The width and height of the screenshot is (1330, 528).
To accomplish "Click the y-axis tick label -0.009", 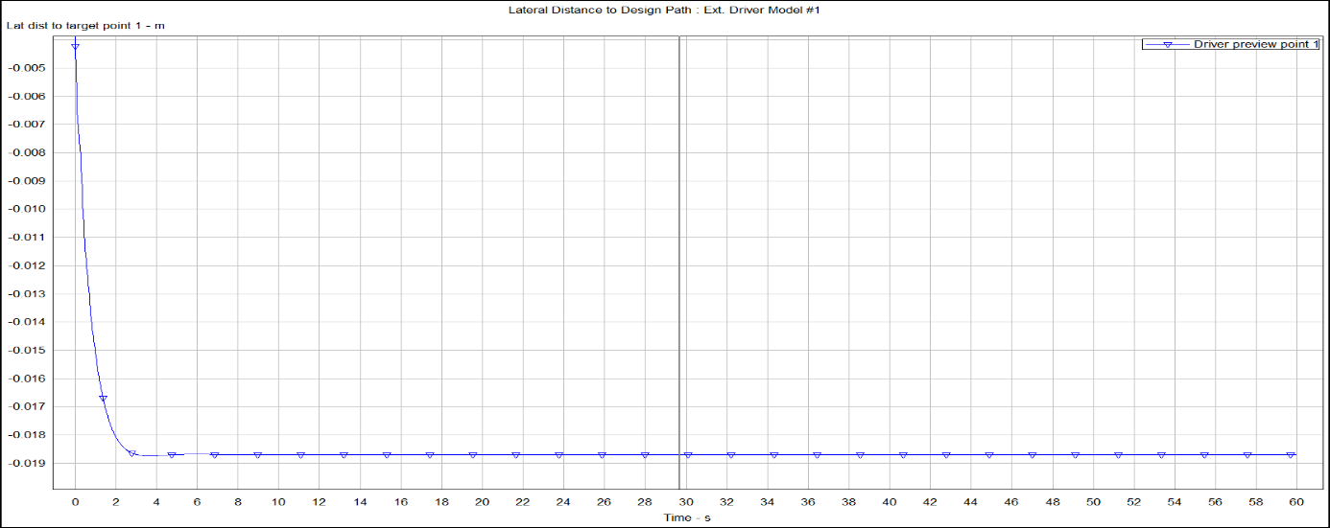I will (27, 180).
